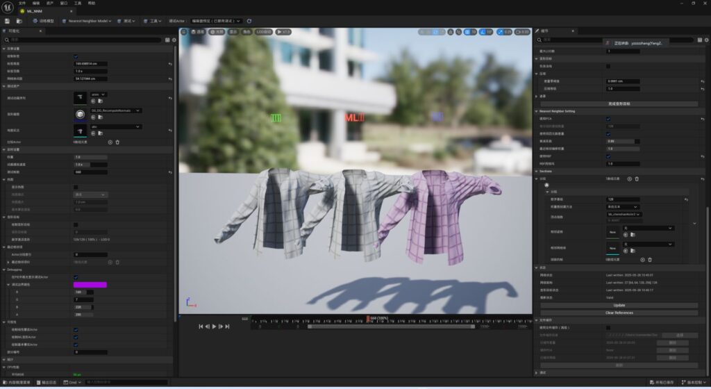The image size is (711, 389).
Task: Open the DG_DG_RecomputeNormals asset dropdown
Action: [x=139, y=110]
